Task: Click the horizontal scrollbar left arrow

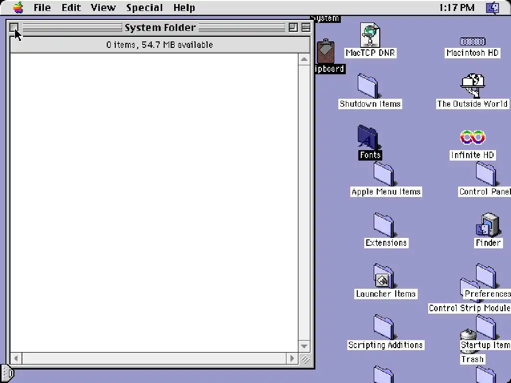Action: click(16, 359)
